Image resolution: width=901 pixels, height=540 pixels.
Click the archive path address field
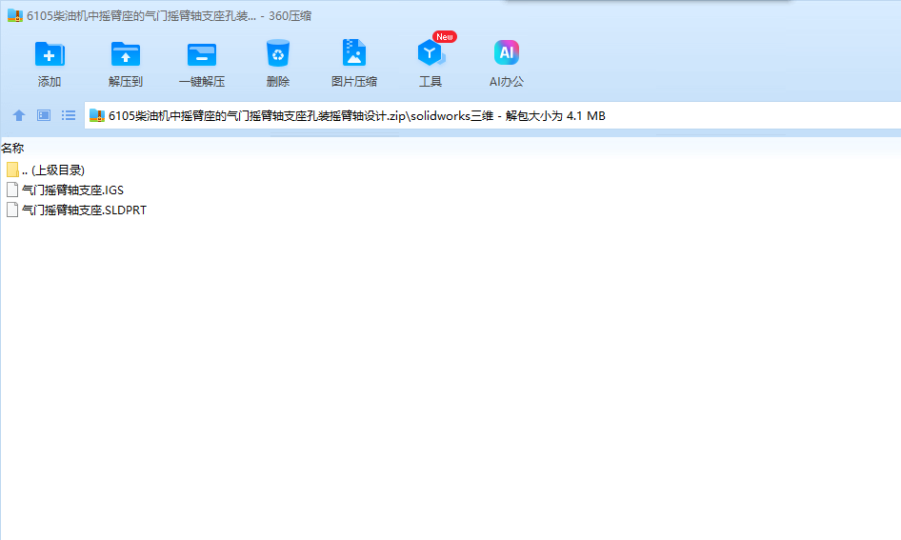[x=492, y=115]
